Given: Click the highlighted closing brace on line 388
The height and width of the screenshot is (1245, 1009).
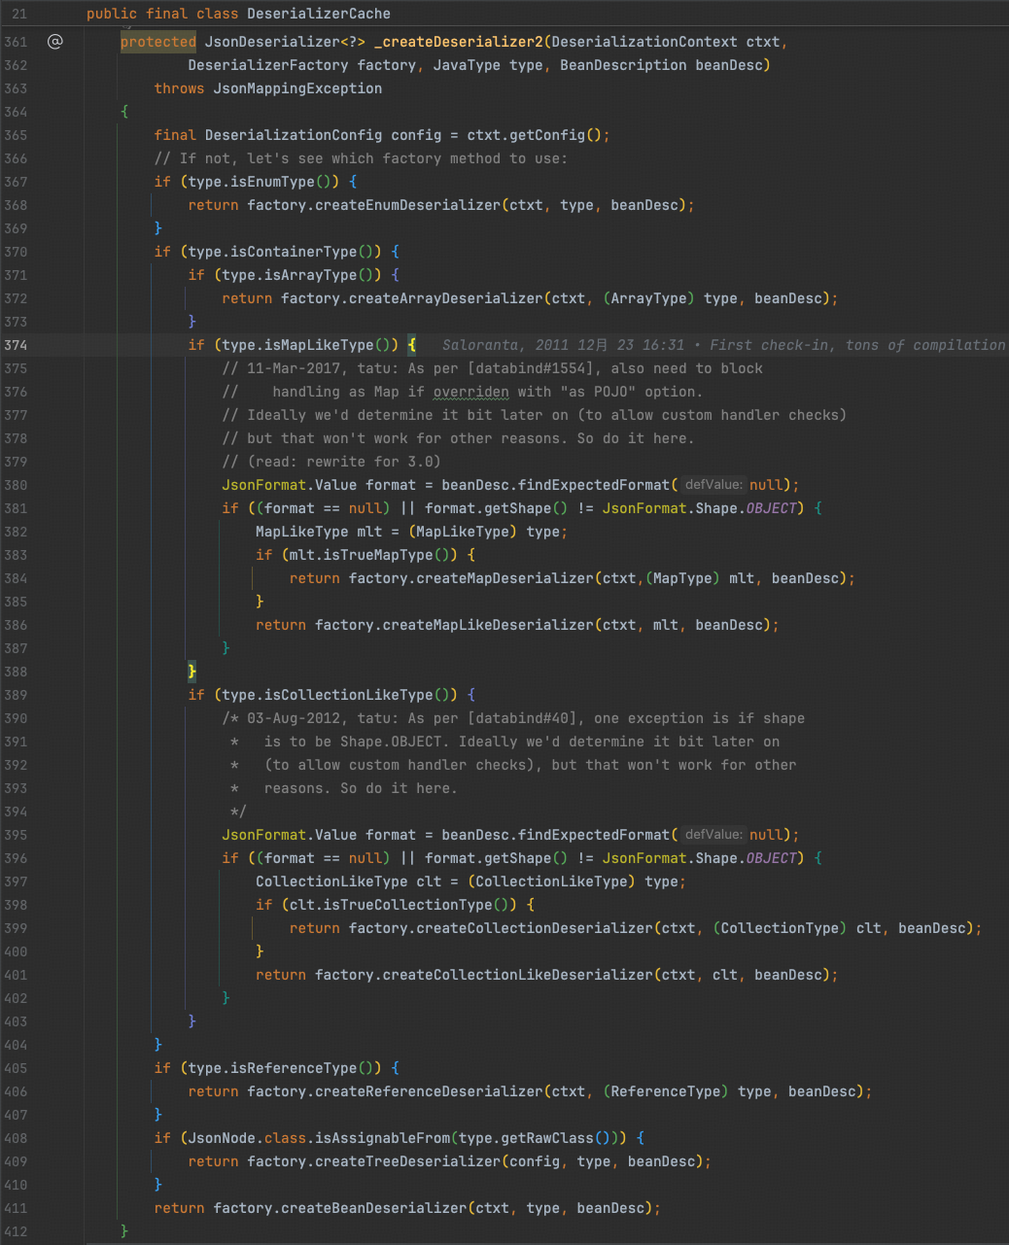Looking at the screenshot, I should (x=192, y=672).
